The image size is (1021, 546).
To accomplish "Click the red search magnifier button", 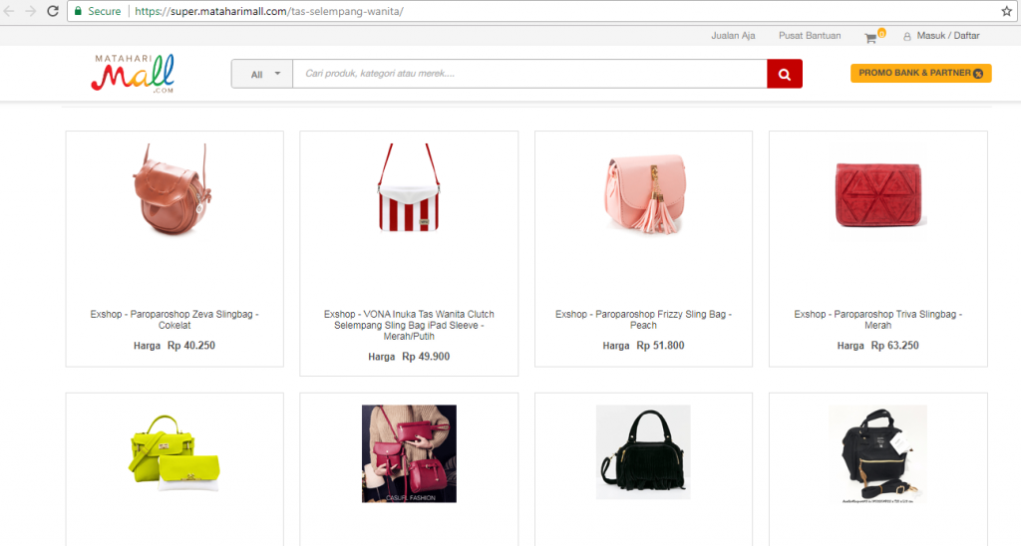I will (785, 74).
